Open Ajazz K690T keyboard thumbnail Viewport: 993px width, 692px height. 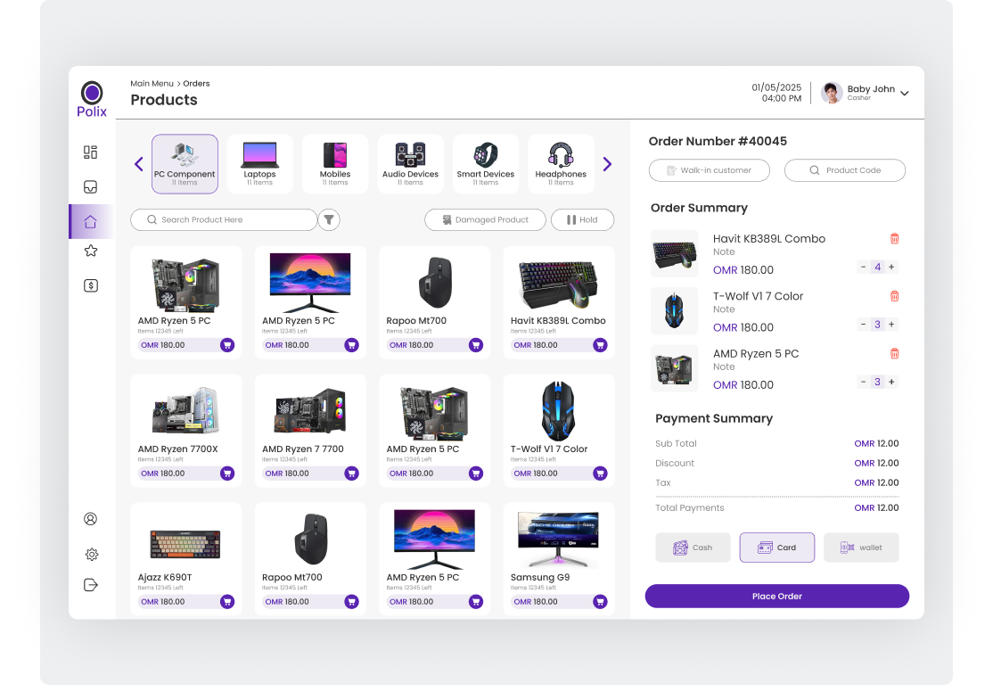(185, 545)
